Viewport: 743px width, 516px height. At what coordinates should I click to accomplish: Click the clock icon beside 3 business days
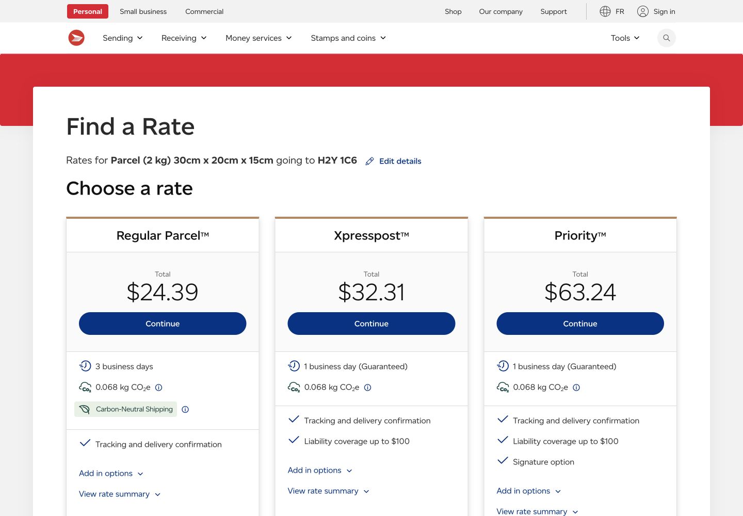click(x=85, y=366)
